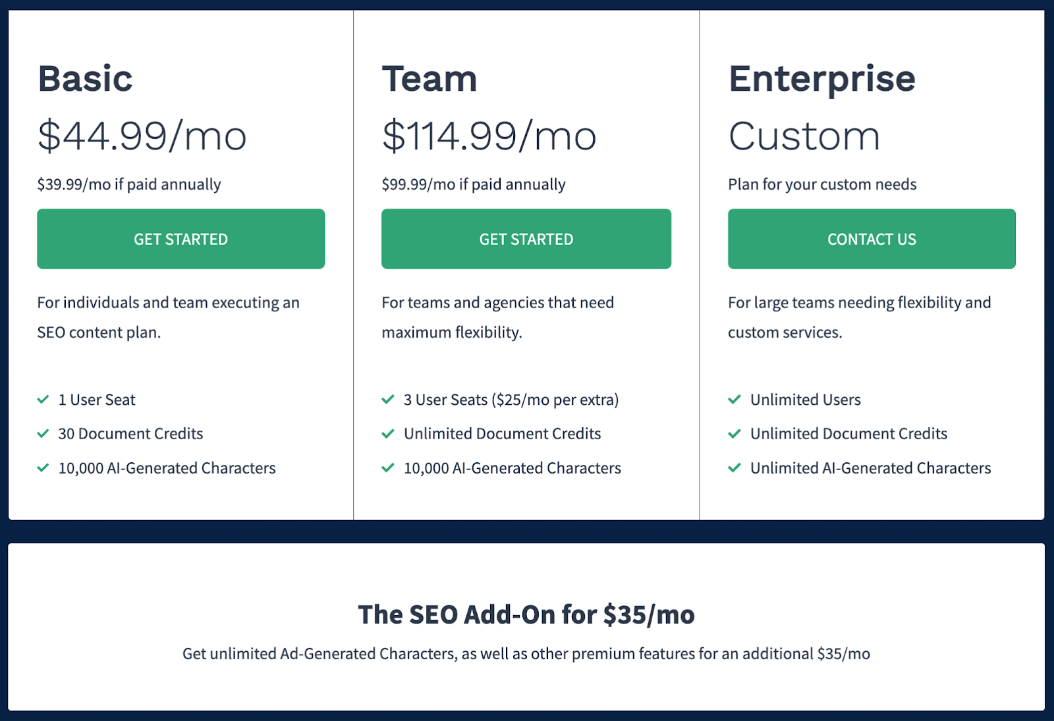This screenshot has width=1054, height=721.
Task: Click the Team plan GET STARTED button
Action: (526, 238)
